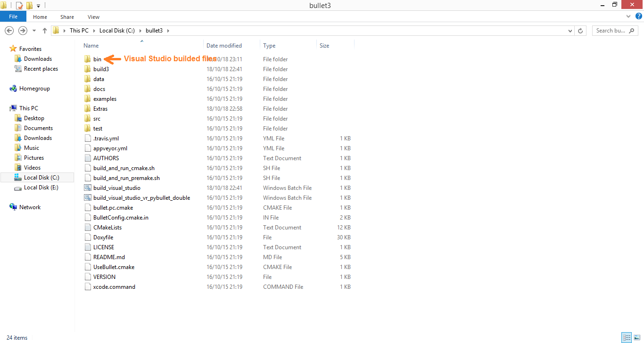Switch to details view in status bar

click(x=627, y=337)
